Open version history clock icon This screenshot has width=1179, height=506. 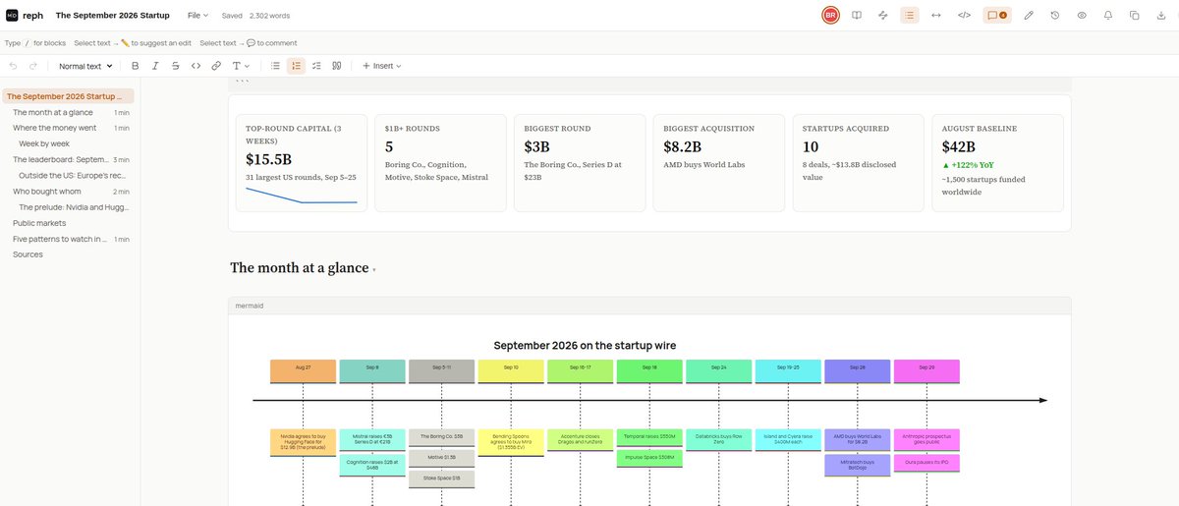coord(1055,16)
